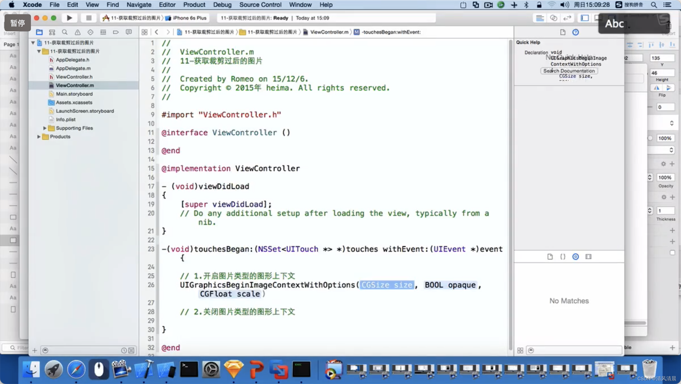Viewport: 681px width, 384px height.
Task: Select the CGFloat scale placeholder
Action: tap(230, 294)
